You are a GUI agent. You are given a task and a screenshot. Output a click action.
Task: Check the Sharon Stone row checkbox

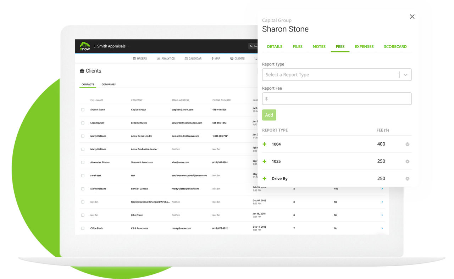[83, 110]
